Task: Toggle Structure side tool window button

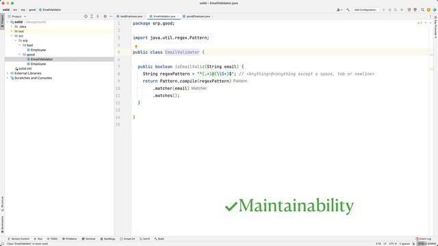Action: coord(2,204)
